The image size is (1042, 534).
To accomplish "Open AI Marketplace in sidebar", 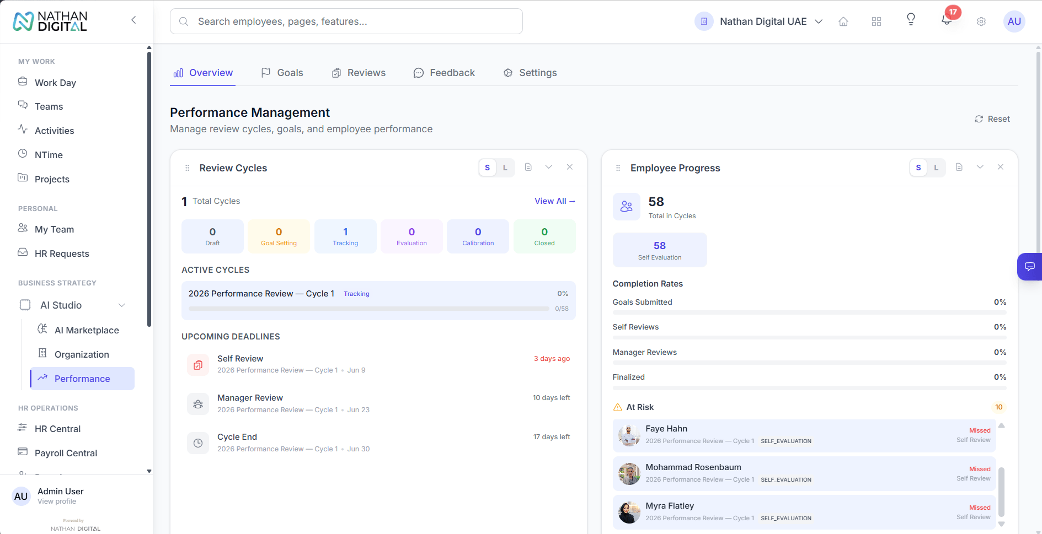I will coord(82,330).
